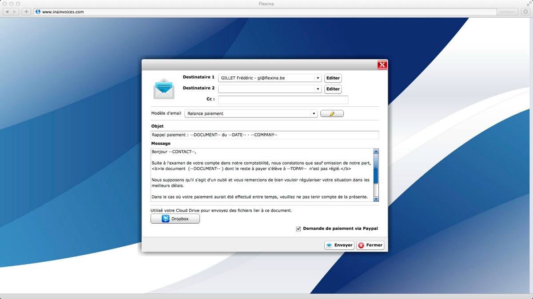Go back with browser back arrow
Screen dimensions: 533x299
coord(7,12)
